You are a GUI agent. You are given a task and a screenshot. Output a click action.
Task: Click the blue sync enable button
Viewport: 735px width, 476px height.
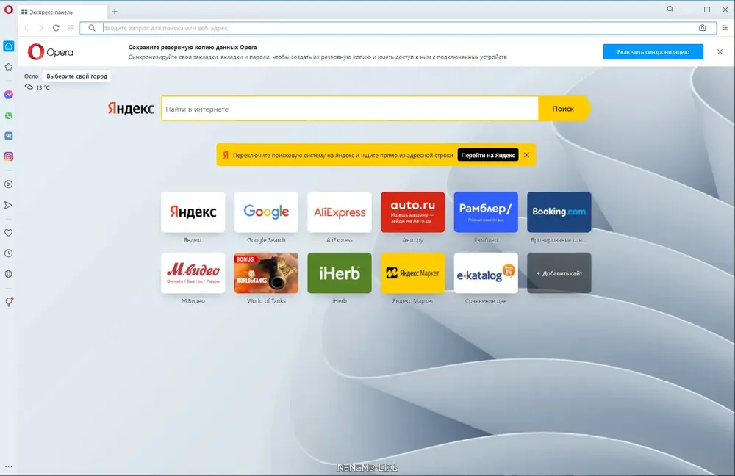653,52
